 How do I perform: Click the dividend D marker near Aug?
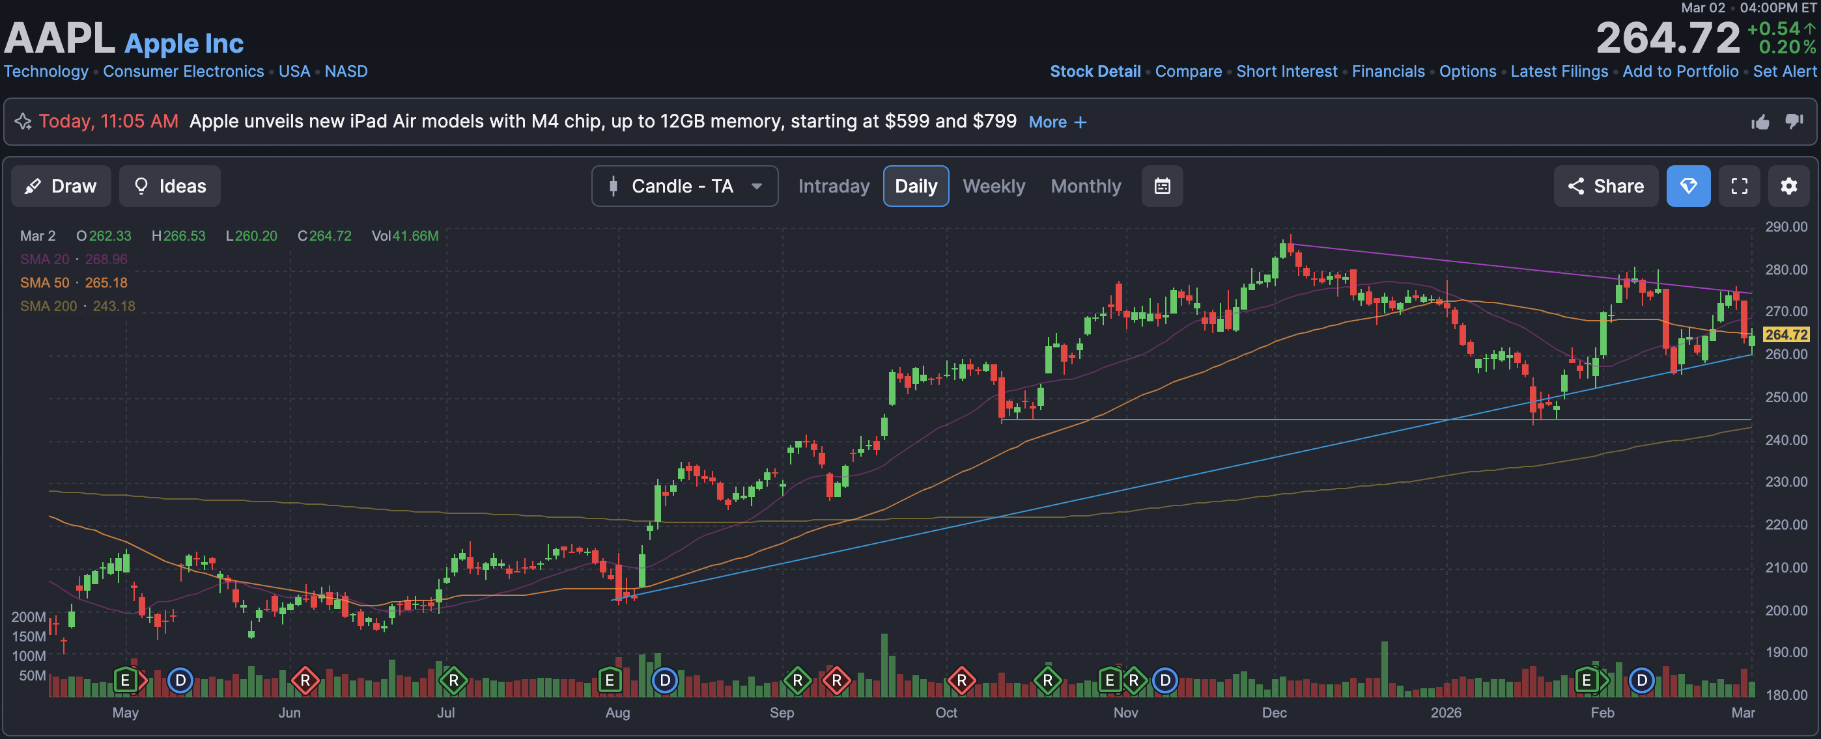[x=664, y=680]
